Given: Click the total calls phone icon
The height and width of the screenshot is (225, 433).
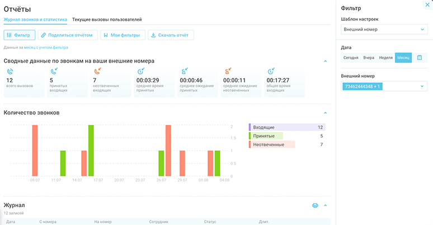Looking at the screenshot, I should pyautogui.click(x=10, y=71).
